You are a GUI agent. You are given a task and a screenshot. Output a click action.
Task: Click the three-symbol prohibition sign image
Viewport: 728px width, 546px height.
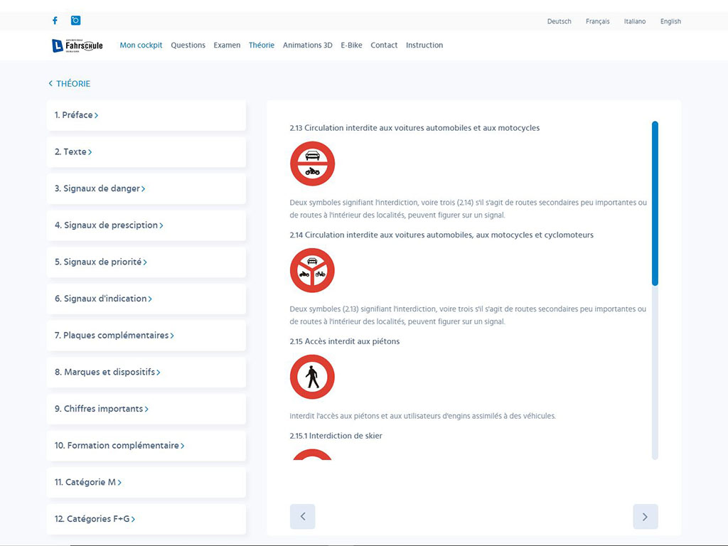[x=312, y=270]
